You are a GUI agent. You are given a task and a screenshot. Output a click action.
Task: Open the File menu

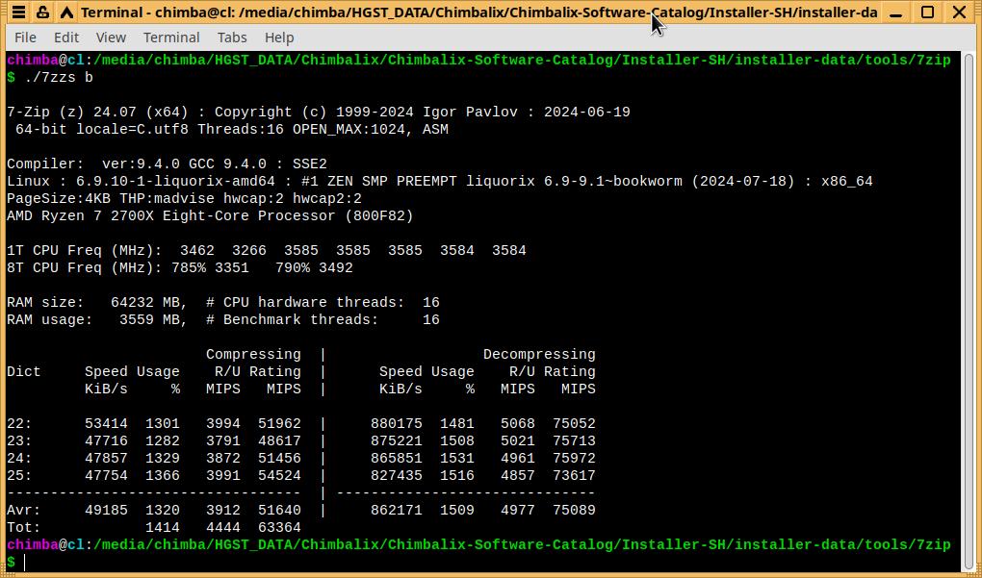[25, 38]
